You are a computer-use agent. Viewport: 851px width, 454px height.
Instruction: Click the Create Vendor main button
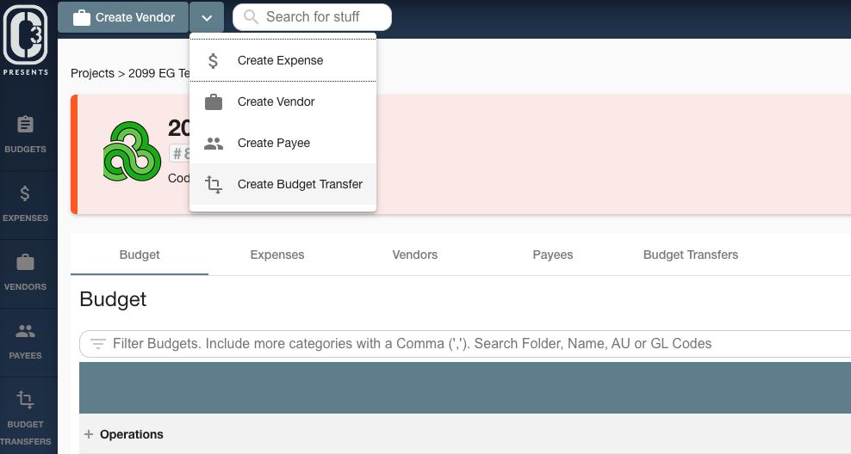[x=123, y=17]
